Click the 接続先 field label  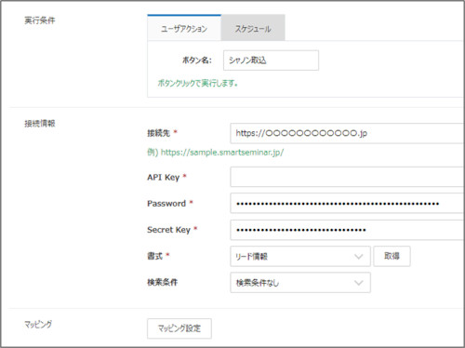[x=158, y=133]
